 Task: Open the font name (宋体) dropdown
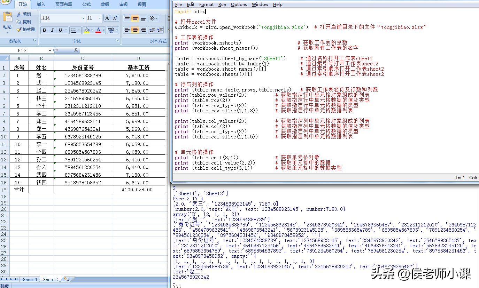tap(83, 18)
